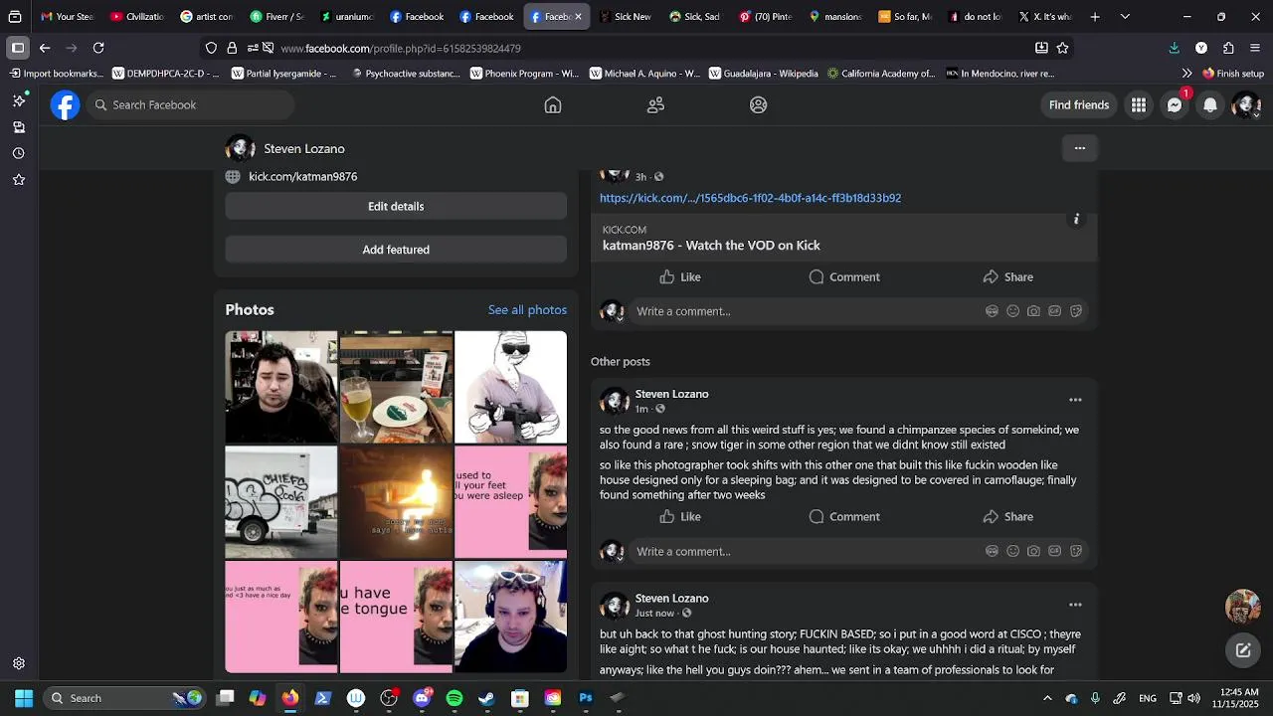Open emoji picker in Kick post comment box
1273x716 pixels.
tap(1012, 311)
